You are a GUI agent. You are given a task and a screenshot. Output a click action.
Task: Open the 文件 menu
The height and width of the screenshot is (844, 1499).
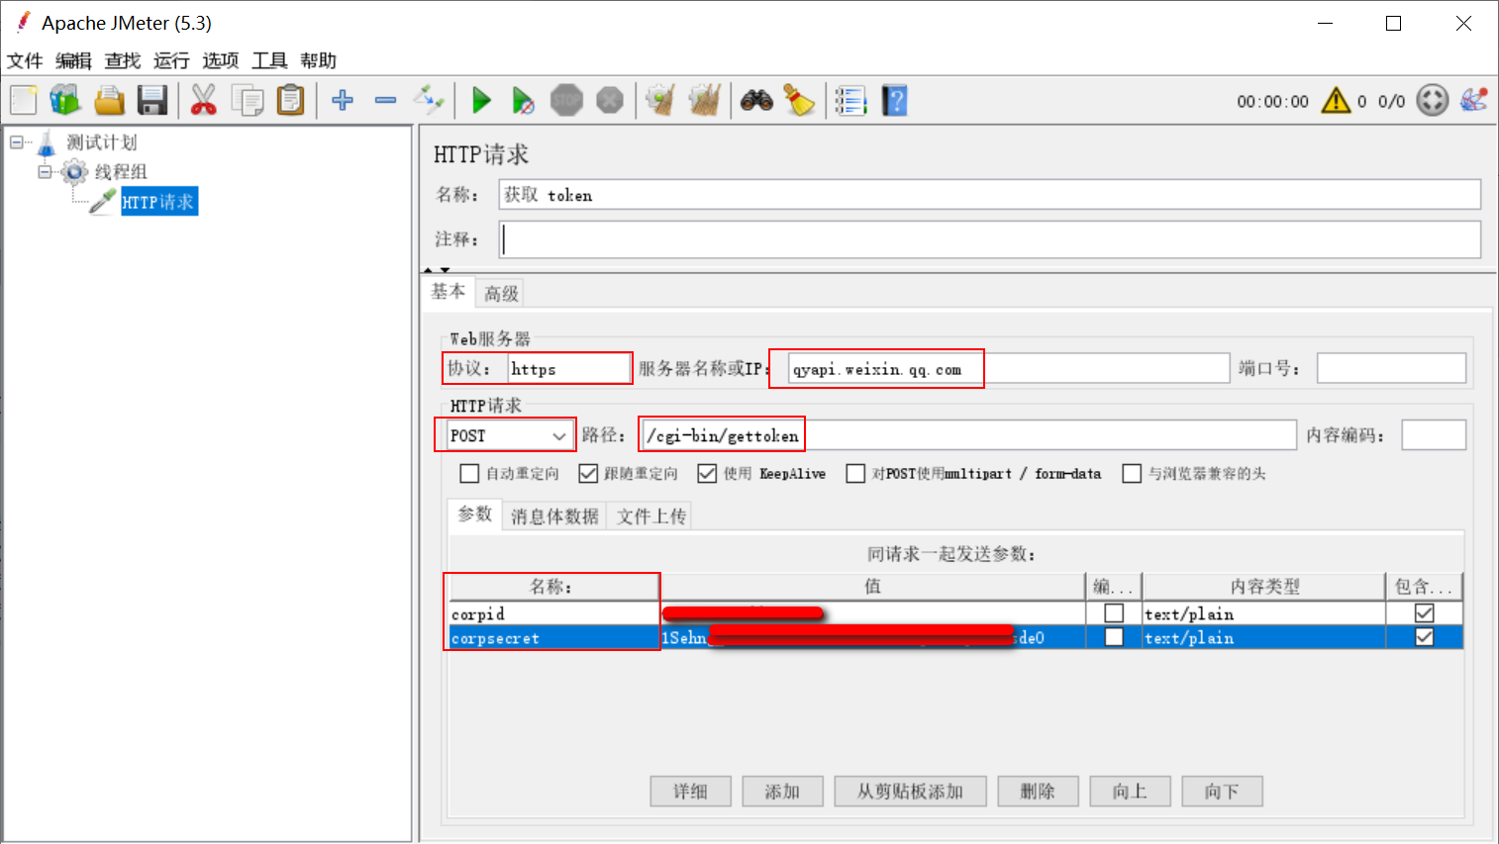pos(25,60)
